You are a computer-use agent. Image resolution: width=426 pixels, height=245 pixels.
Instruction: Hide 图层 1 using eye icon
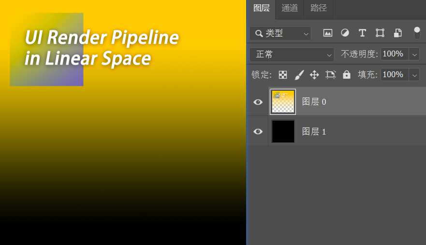[x=258, y=132]
